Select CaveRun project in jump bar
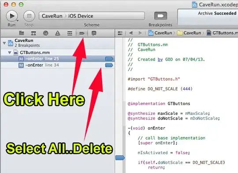This screenshot has width=238, height=173. pos(160,33)
